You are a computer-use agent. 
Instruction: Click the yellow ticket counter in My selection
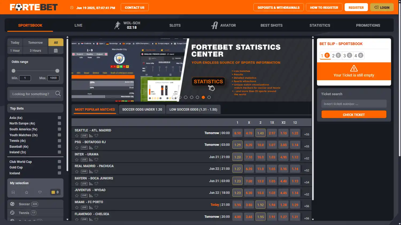[55, 192]
